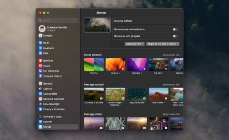Select Centro di Controllo icon
Screen dimensions: 229x140
click(41, 99)
